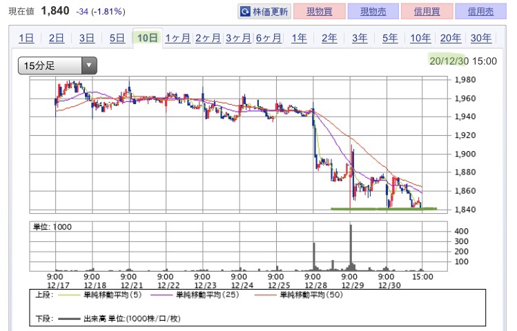This screenshot has width=517, height=331.
Task: Switch chart to 1日 period
Action: click(x=26, y=38)
